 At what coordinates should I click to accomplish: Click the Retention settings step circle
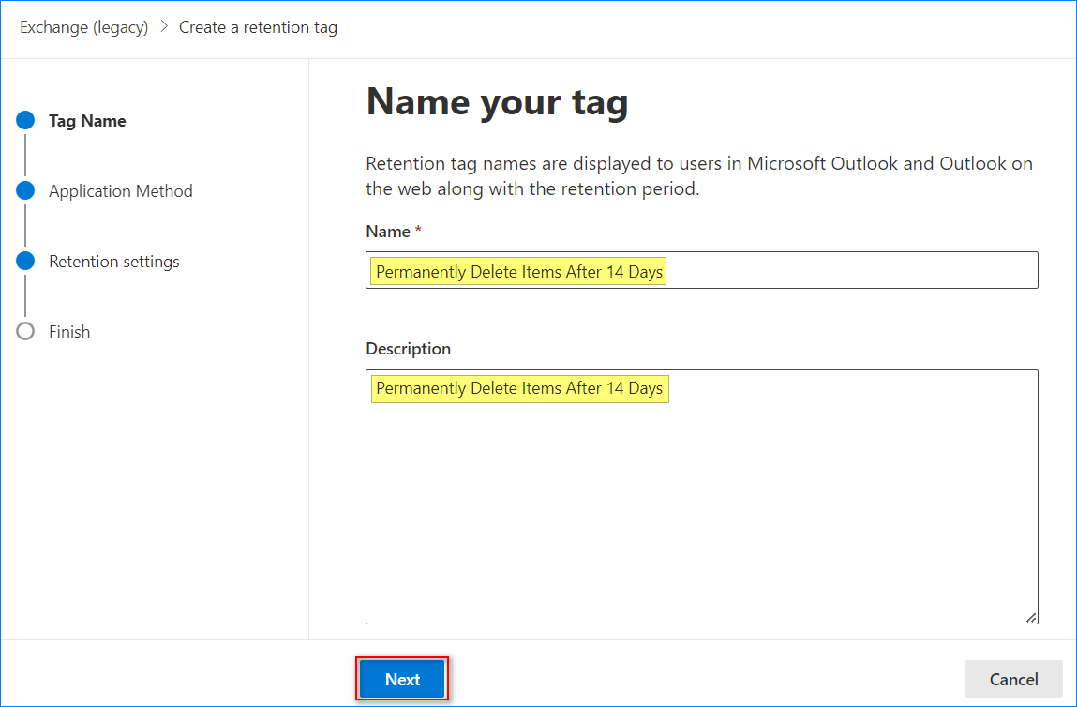click(x=25, y=262)
